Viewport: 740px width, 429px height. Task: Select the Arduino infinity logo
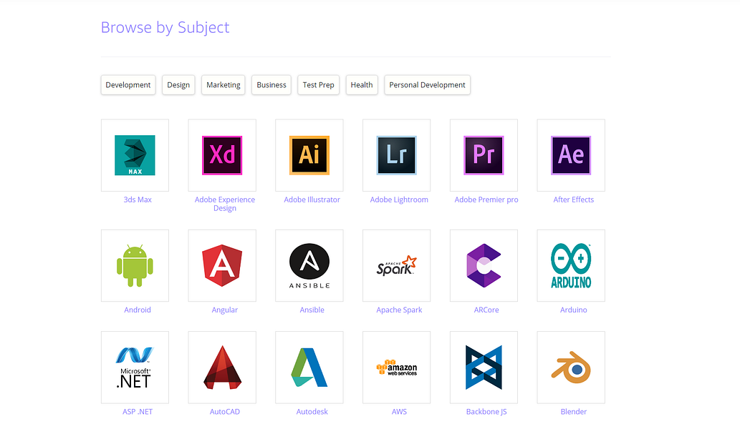tap(571, 265)
